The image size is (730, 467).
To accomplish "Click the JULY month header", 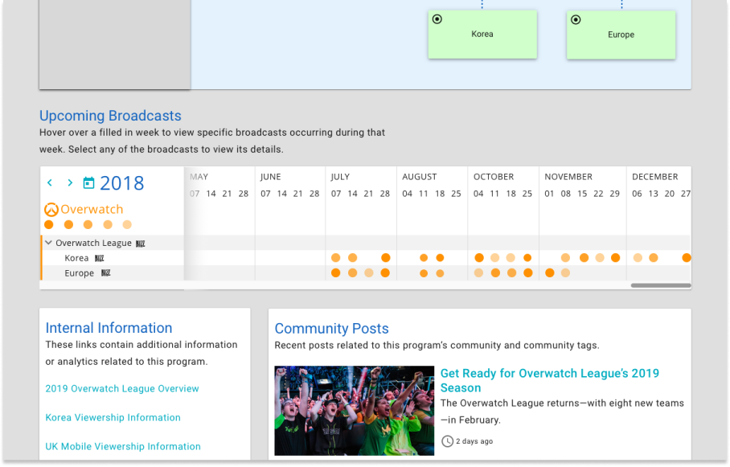I will tap(340, 177).
